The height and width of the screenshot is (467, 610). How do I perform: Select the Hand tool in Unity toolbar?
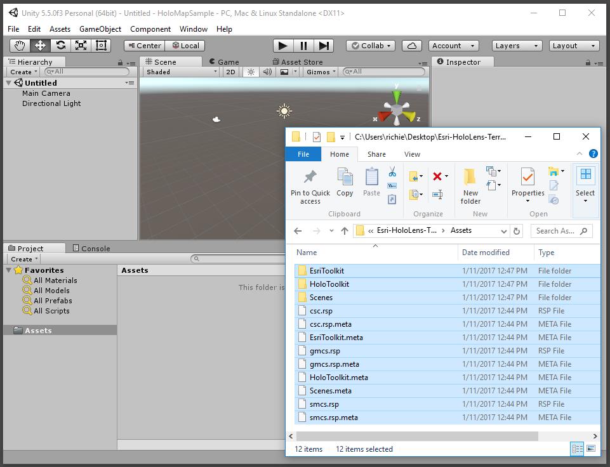tap(20, 46)
